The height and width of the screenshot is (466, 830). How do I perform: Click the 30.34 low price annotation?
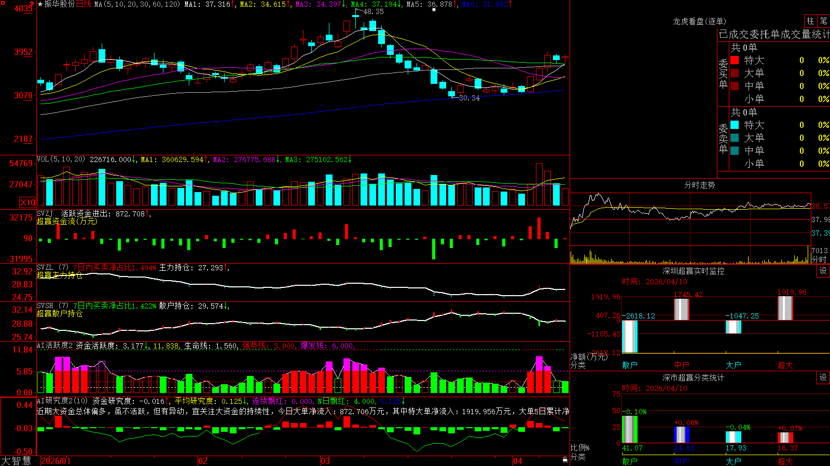[469, 98]
